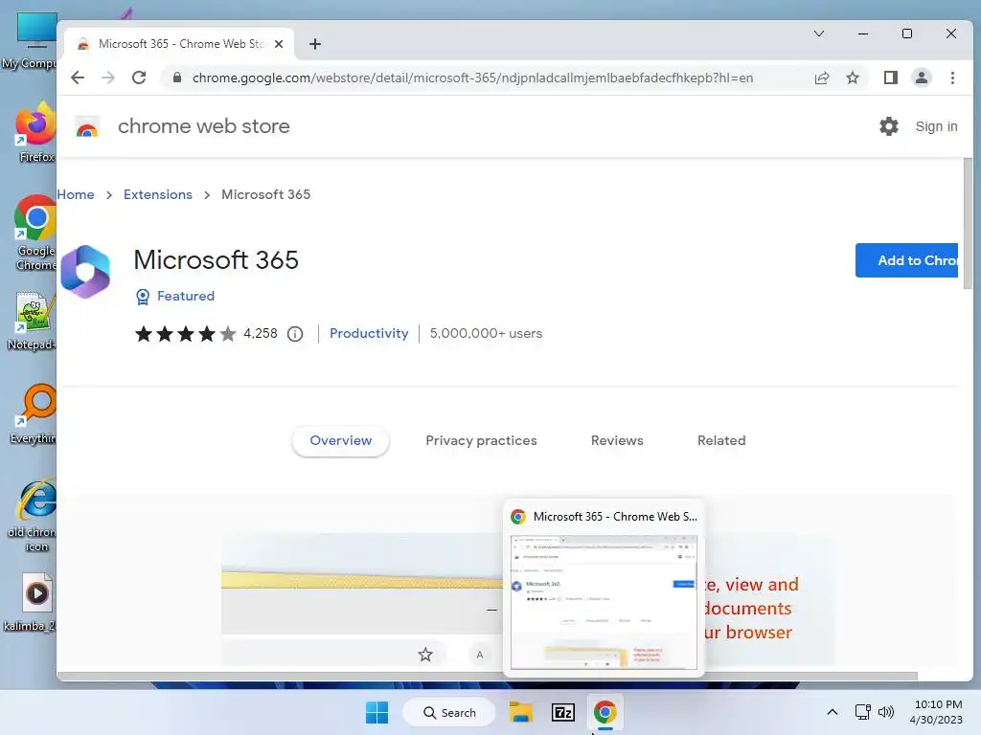Sign in to Chrome Web Store
981x735 pixels.
[x=936, y=126]
